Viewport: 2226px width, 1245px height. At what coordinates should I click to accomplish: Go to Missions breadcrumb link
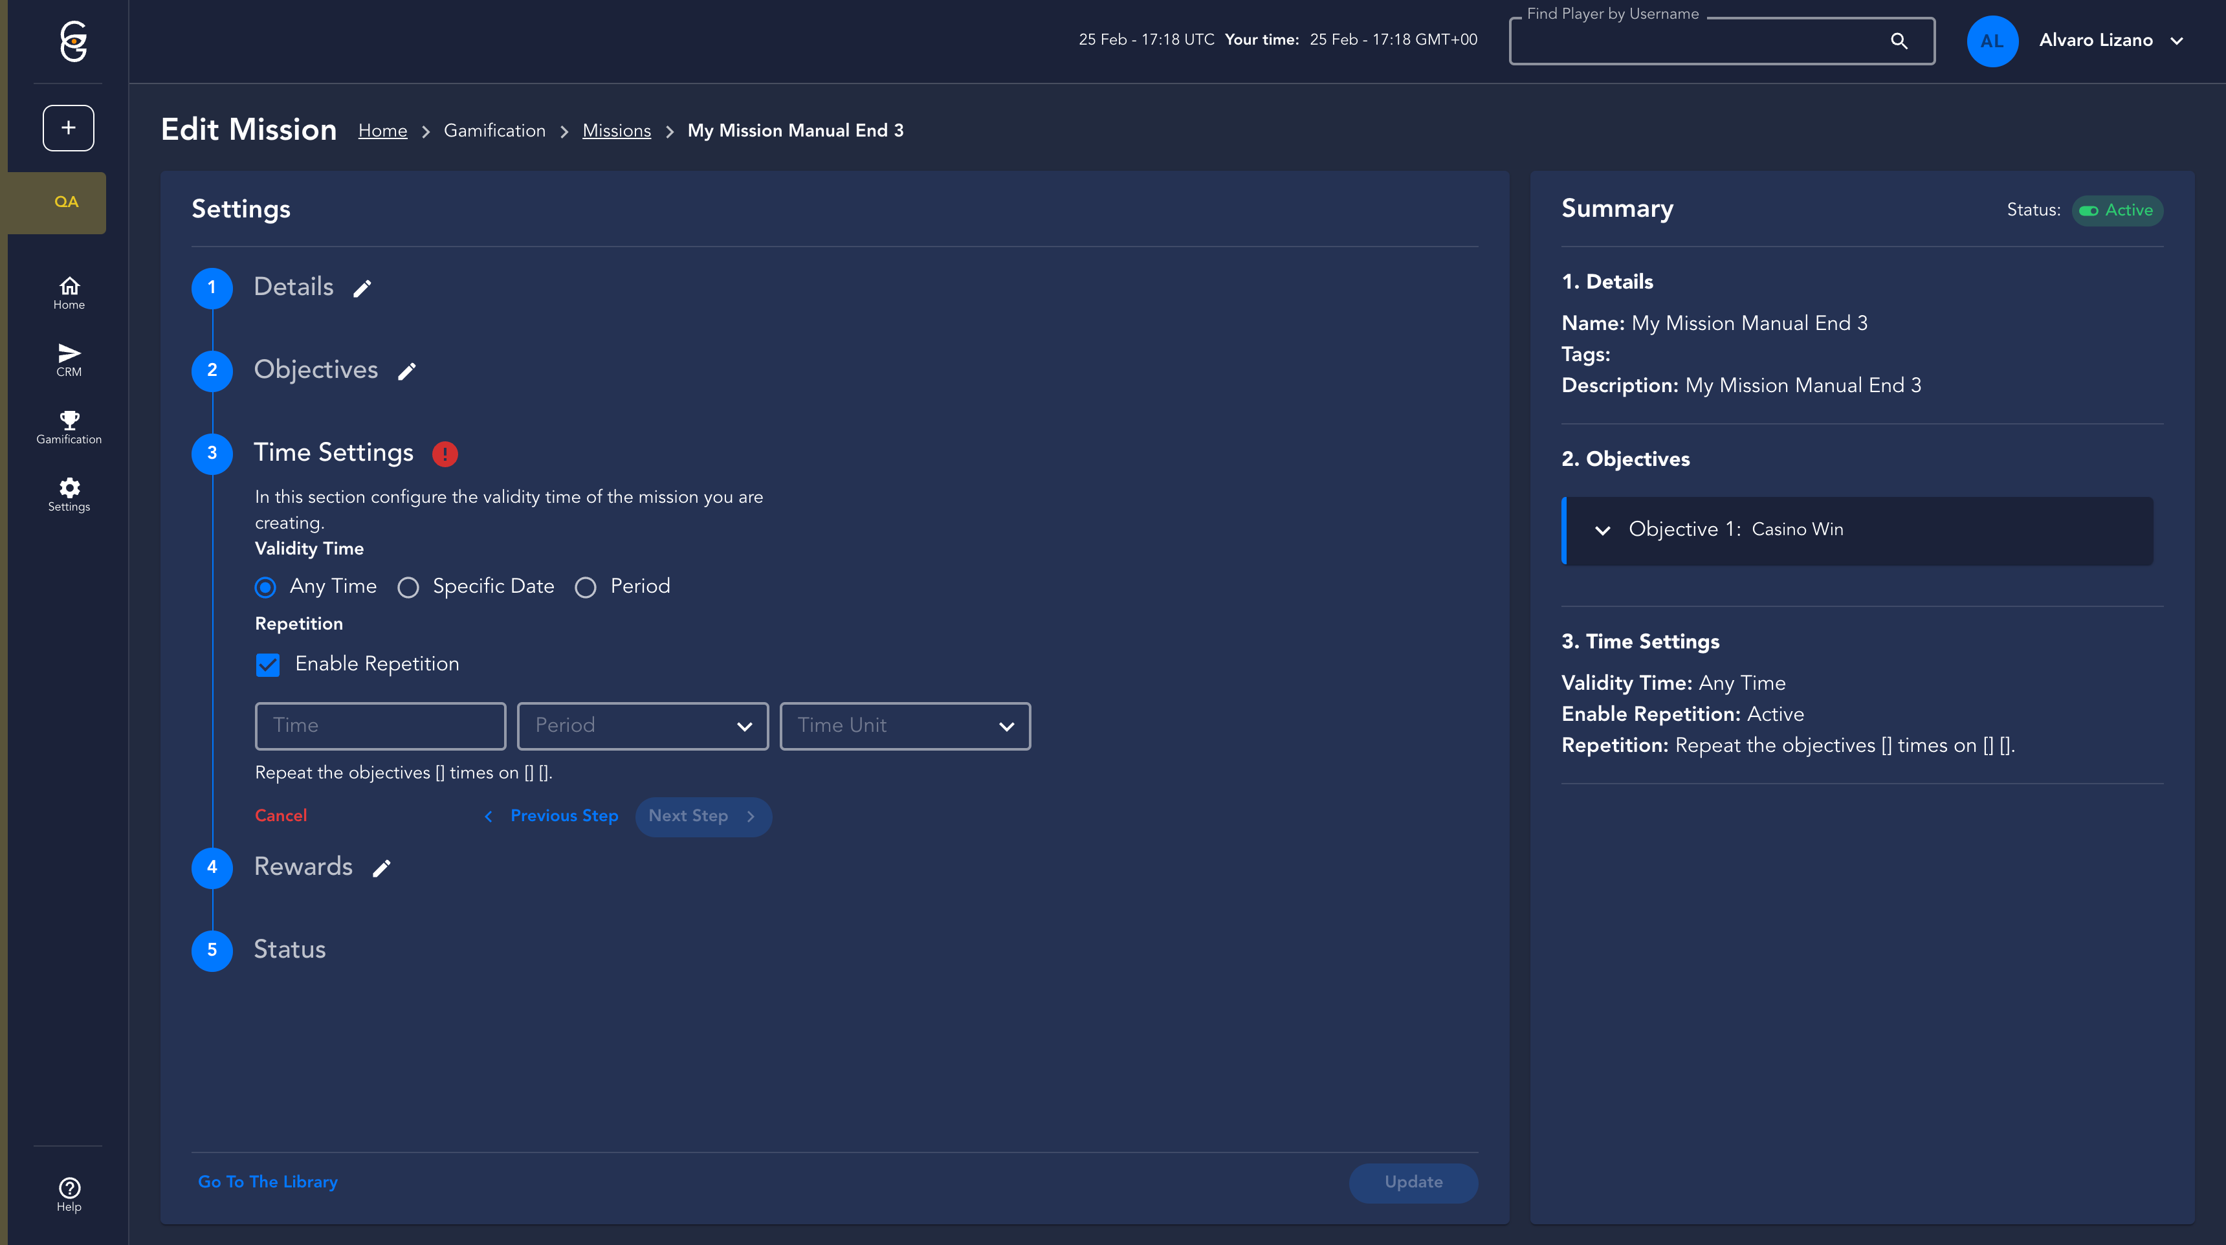click(616, 131)
